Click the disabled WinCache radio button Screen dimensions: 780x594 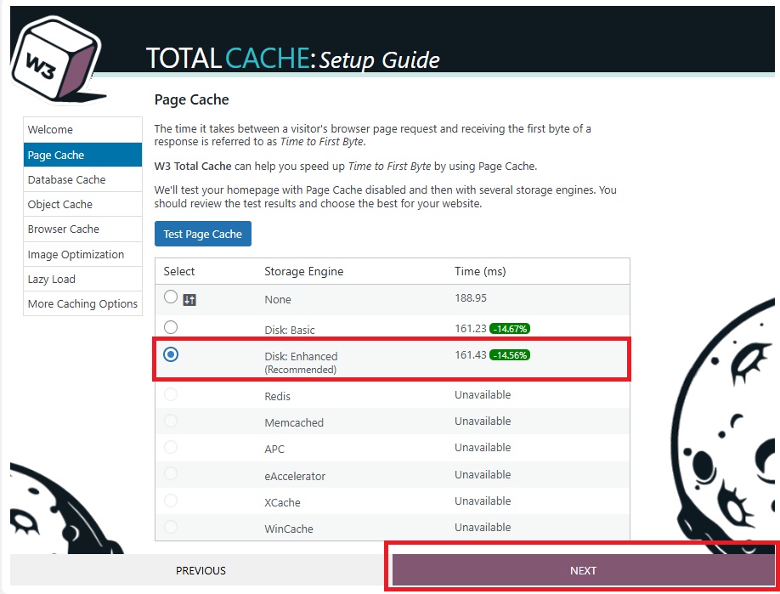[171, 527]
